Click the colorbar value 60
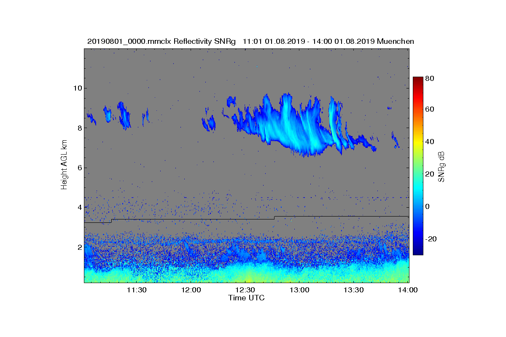This screenshot has height=337, width=506. point(430,110)
